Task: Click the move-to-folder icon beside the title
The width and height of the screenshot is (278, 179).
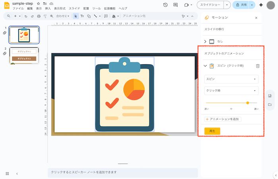Action: (45, 4)
